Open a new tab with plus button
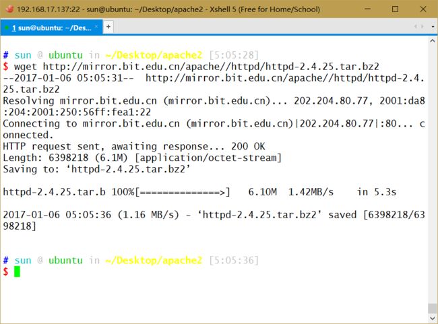The width and height of the screenshot is (438, 324). point(108,27)
